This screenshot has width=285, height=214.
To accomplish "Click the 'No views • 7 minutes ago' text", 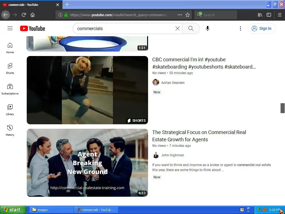I will (x=171, y=145).
